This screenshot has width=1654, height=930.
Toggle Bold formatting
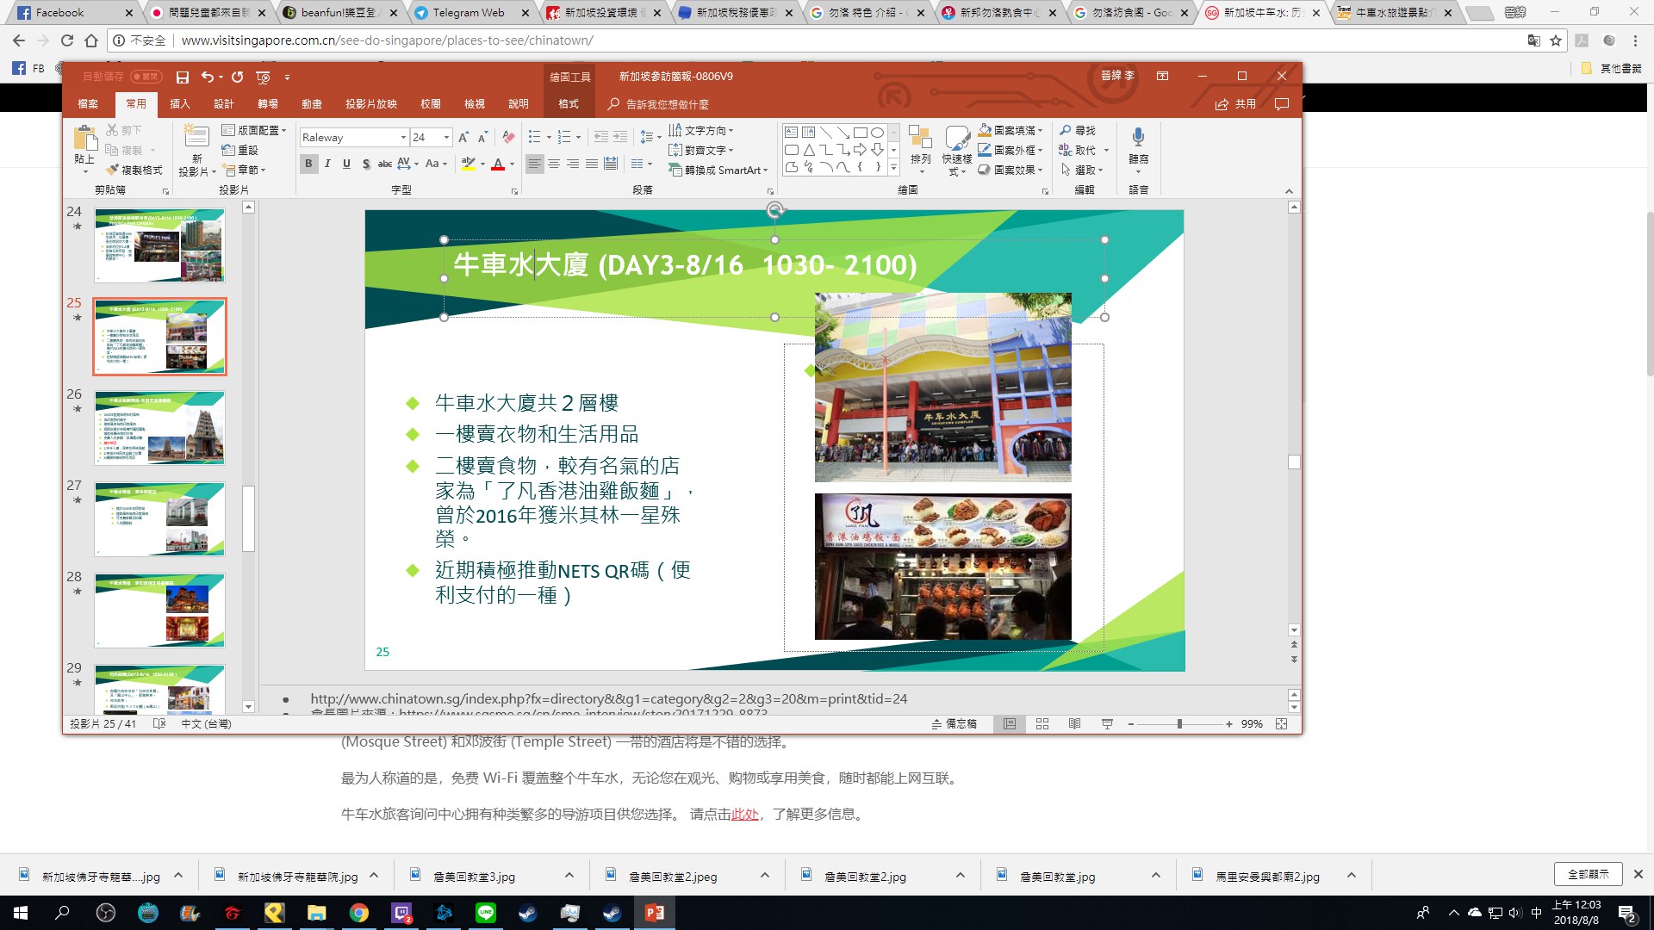point(308,164)
